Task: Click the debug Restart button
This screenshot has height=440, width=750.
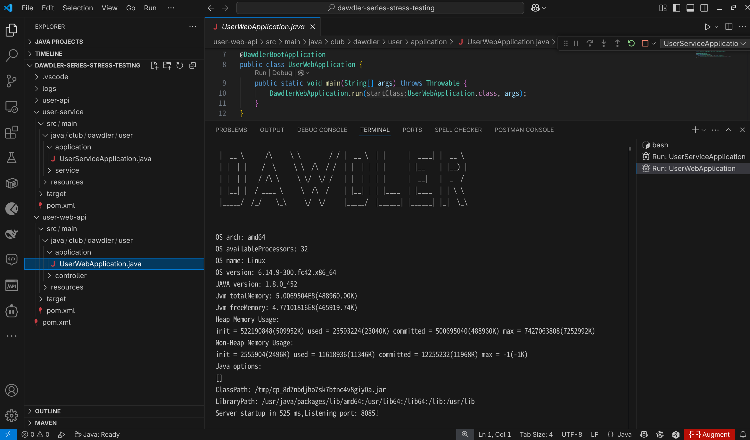Action: [x=631, y=44]
